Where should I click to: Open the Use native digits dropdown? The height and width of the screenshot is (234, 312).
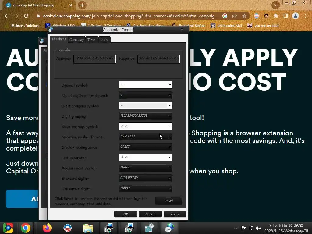click(146, 188)
